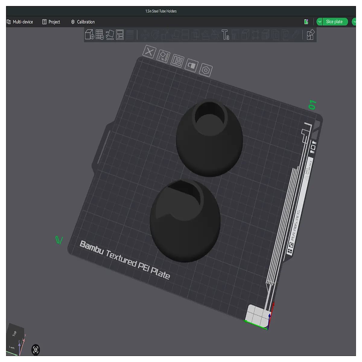This screenshot has height=362, width=362.
Task: Select the Auto orient toolbar icon
Action: tap(110, 35)
